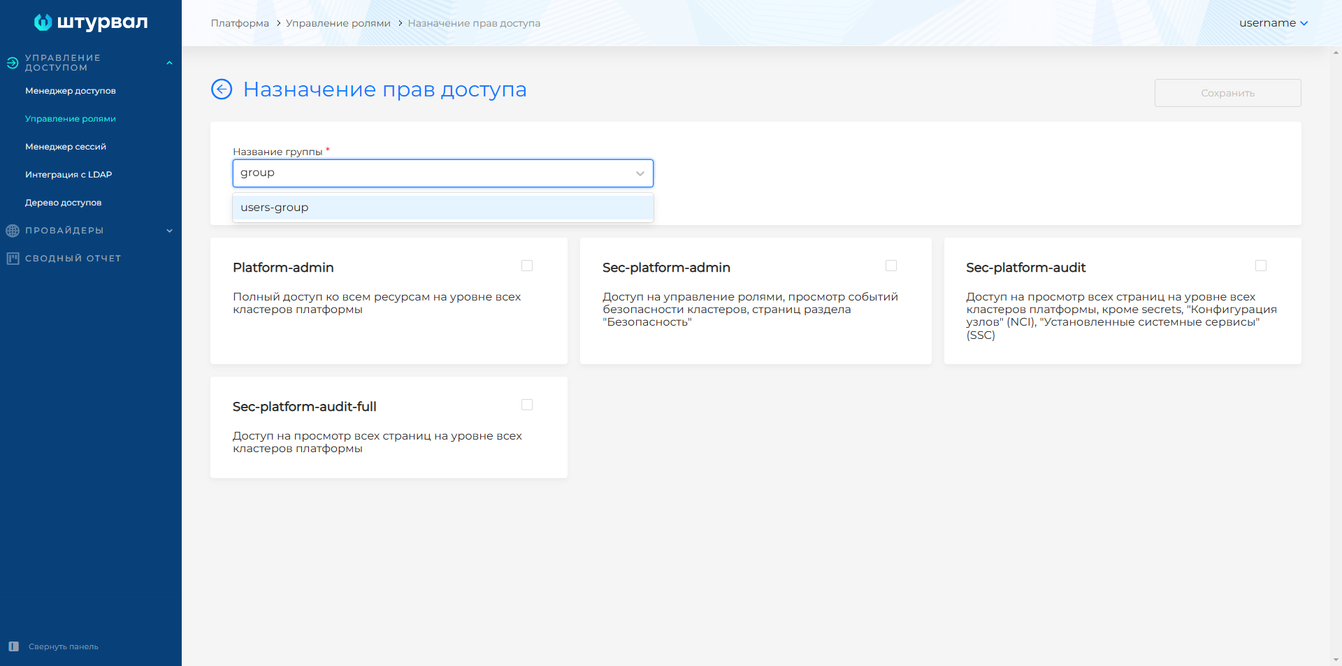
Task: Collapse the Управление доступом section chevron
Action: pyautogui.click(x=169, y=63)
